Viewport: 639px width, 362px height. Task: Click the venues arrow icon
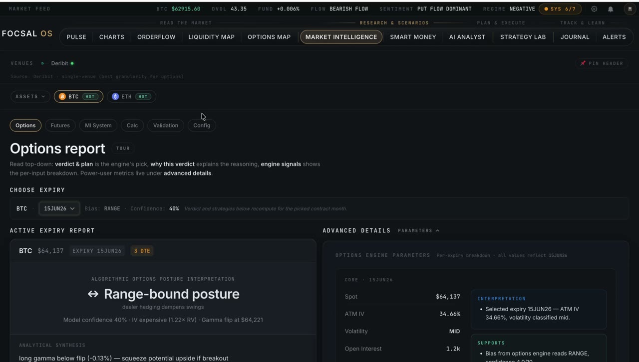point(42,63)
